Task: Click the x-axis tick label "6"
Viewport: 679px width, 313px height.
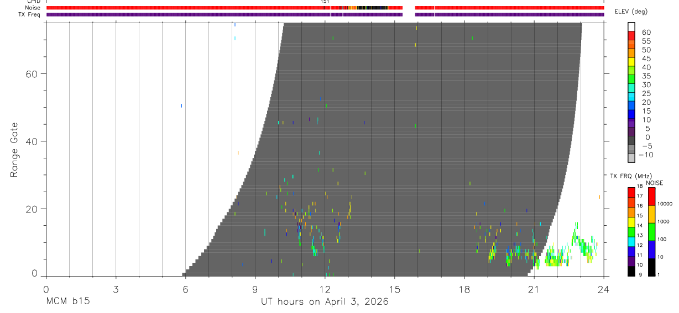Action: [185, 288]
